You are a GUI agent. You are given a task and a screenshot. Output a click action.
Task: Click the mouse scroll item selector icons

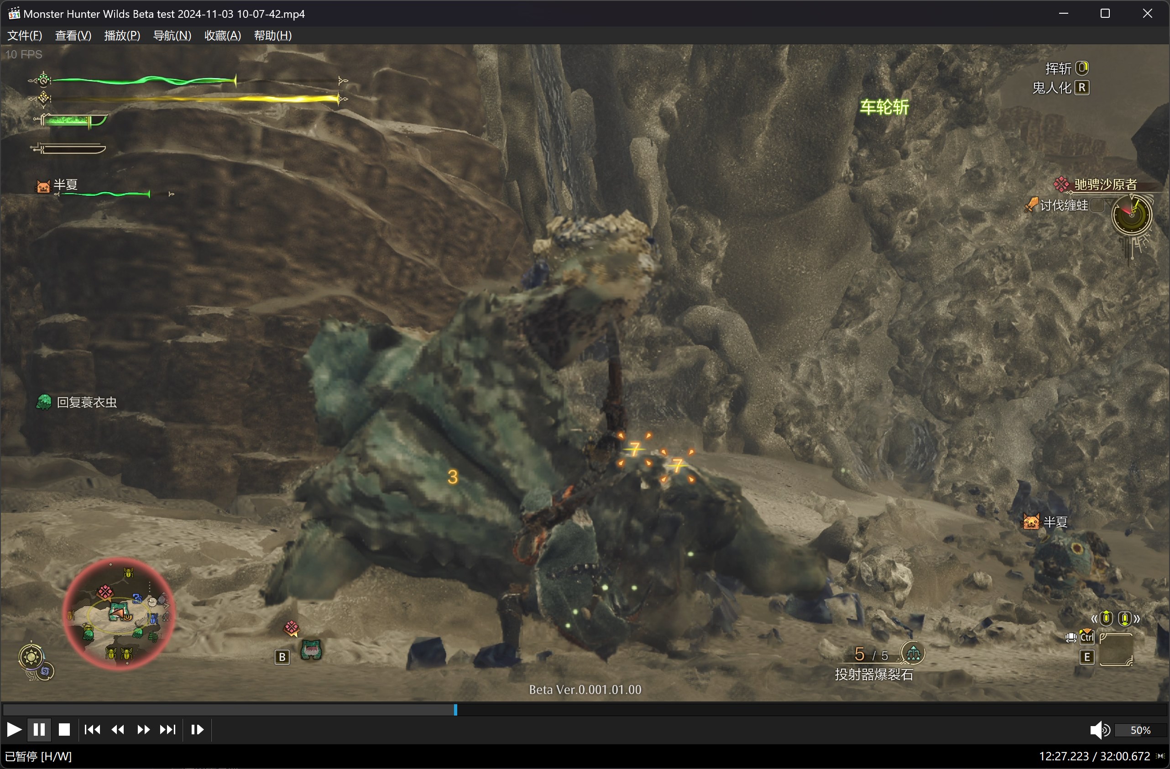tap(1115, 618)
